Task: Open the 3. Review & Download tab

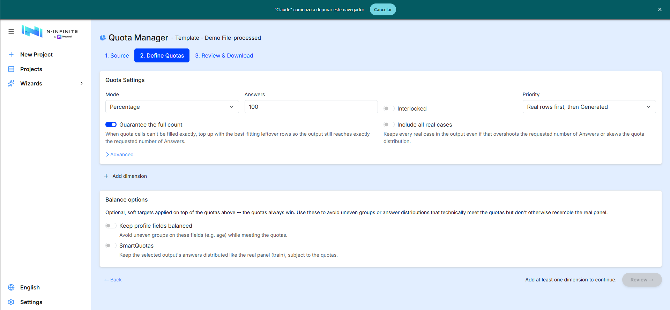Action: coord(224,55)
